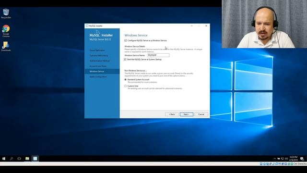Screen dimensions: 307x173
Task: Click the taskbar search magnifier icon
Action: coord(12,159)
